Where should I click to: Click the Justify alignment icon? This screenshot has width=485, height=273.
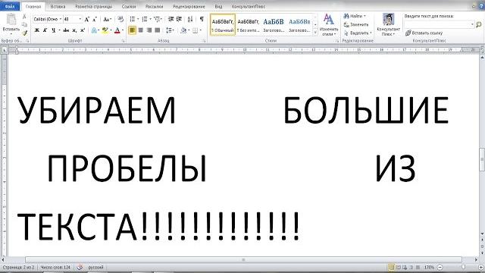point(158,30)
